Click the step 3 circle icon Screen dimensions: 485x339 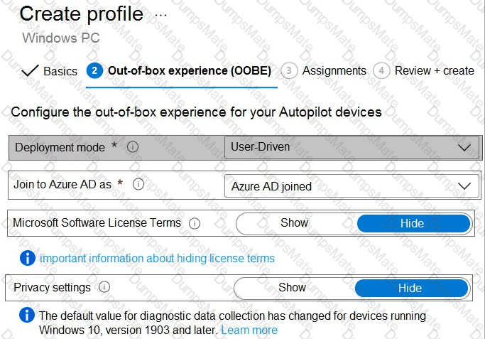[289, 71]
